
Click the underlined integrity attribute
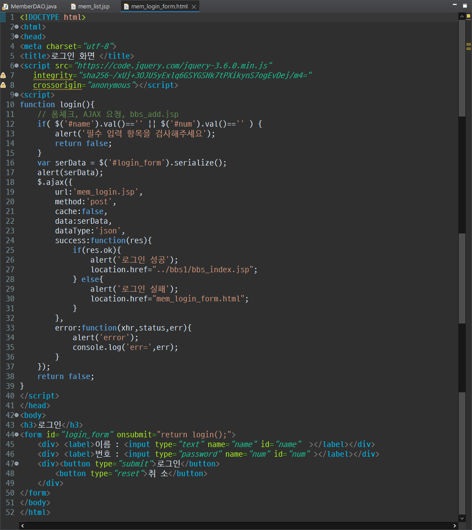(x=53, y=75)
